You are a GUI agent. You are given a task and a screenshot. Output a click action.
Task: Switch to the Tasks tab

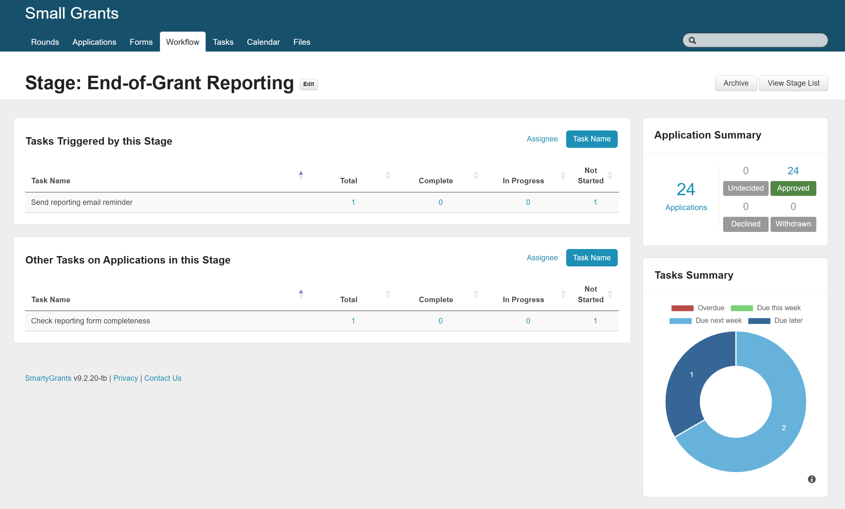pyautogui.click(x=223, y=42)
